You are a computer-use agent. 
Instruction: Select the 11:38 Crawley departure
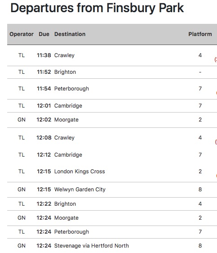pos(112,55)
